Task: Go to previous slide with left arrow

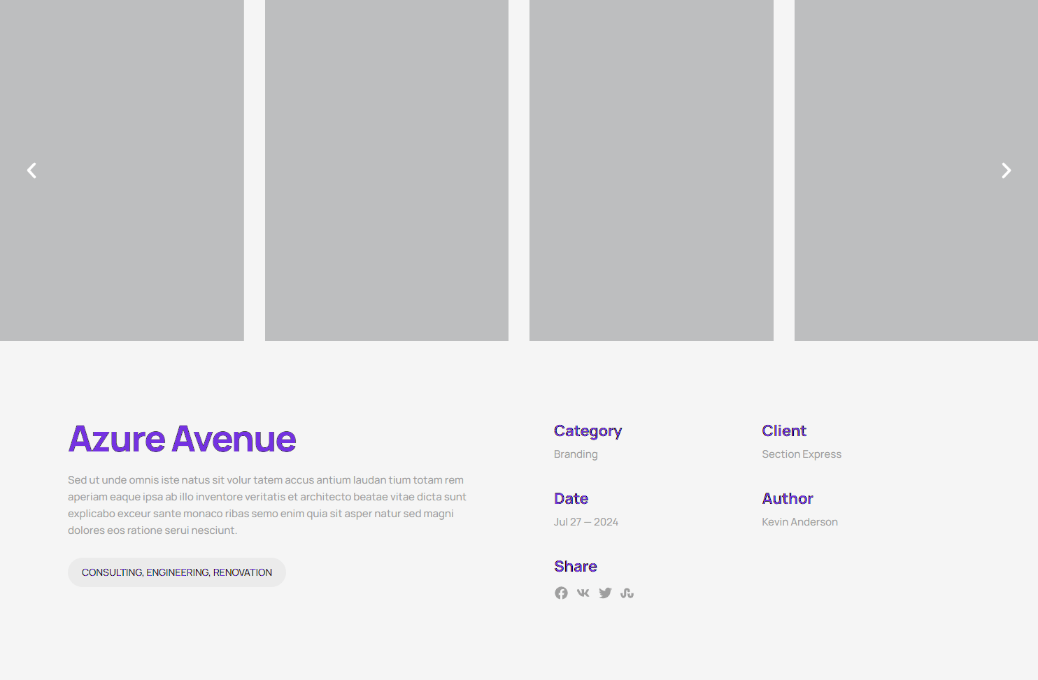Action: [x=31, y=171]
